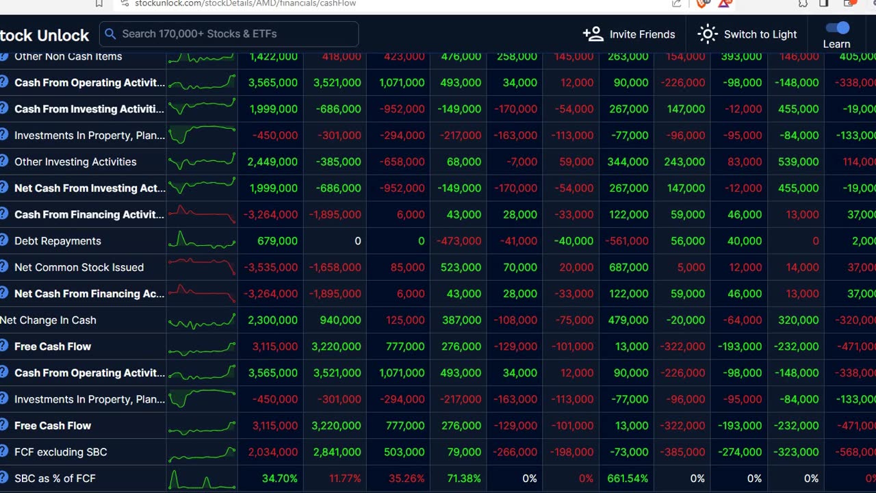Open the Other Investing Activities sparkline
876x493 pixels.
point(202,162)
